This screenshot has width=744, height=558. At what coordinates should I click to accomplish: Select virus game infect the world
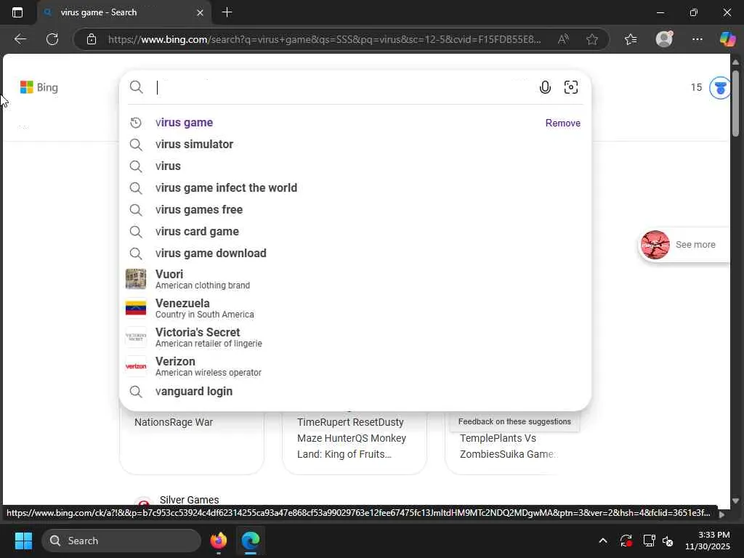point(226,188)
